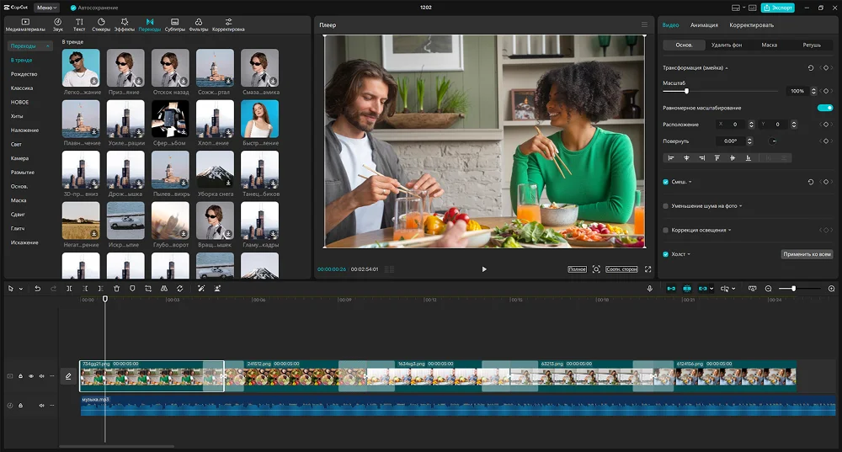Click the microphone voiceover record icon
Image resolution: width=842 pixels, height=452 pixels.
(649, 289)
